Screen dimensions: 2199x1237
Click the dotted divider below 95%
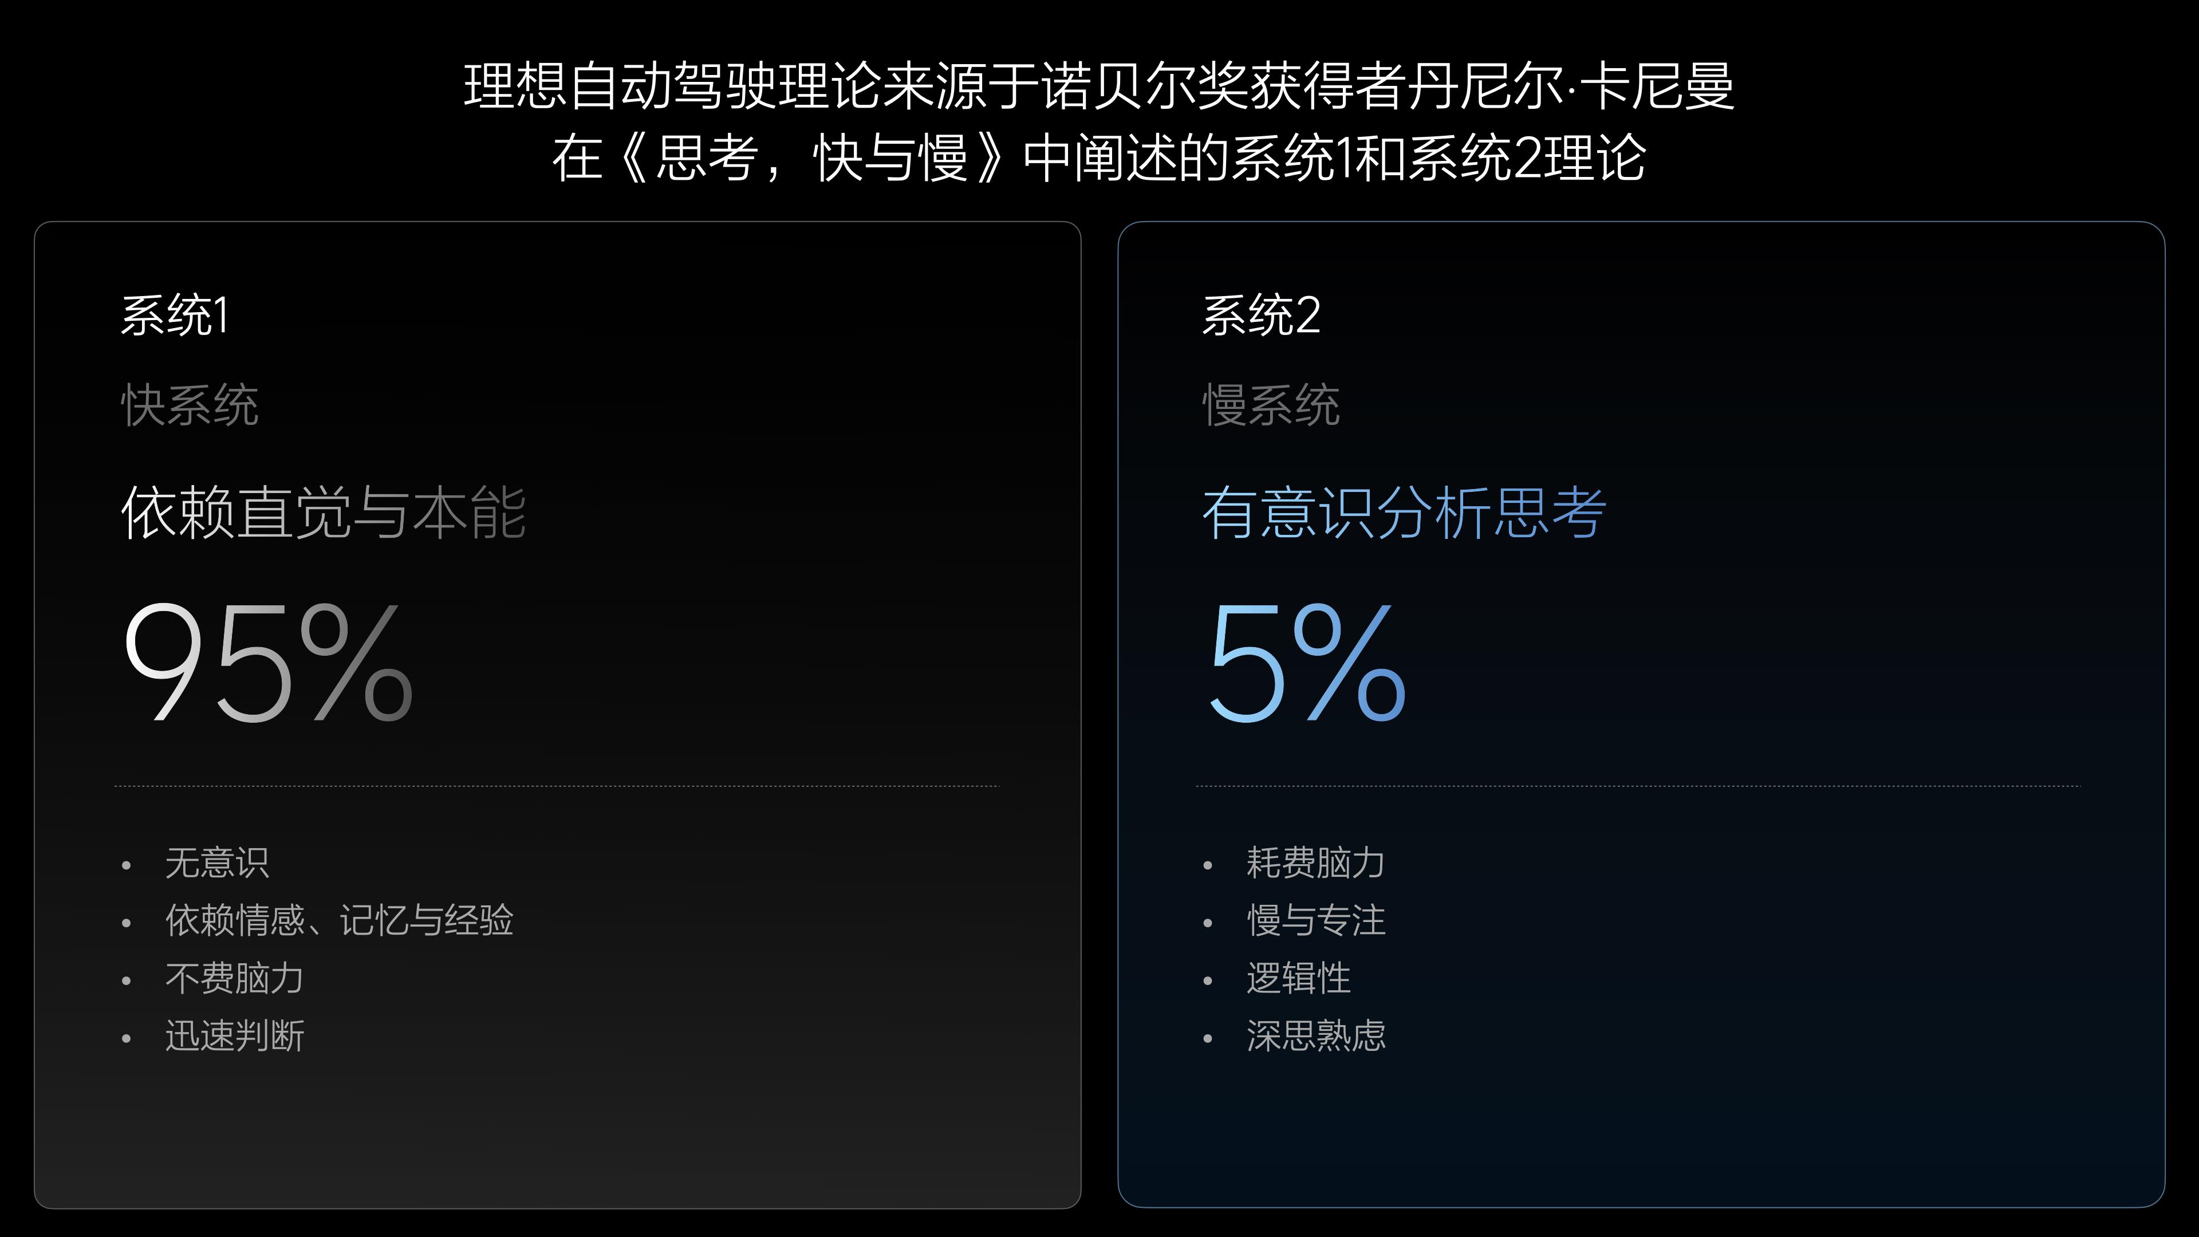click(x=555, y=785)
